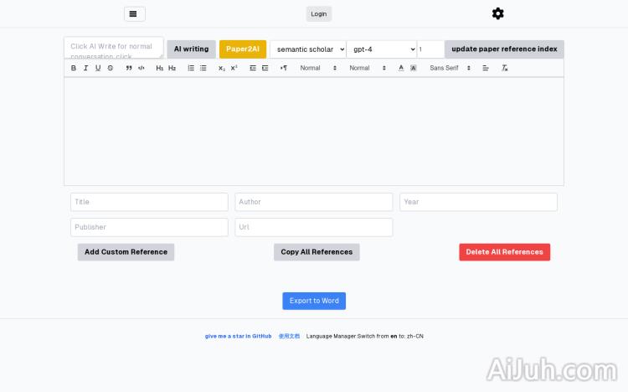Clear text formatting
Screen dimensions: 628x392
505,68
